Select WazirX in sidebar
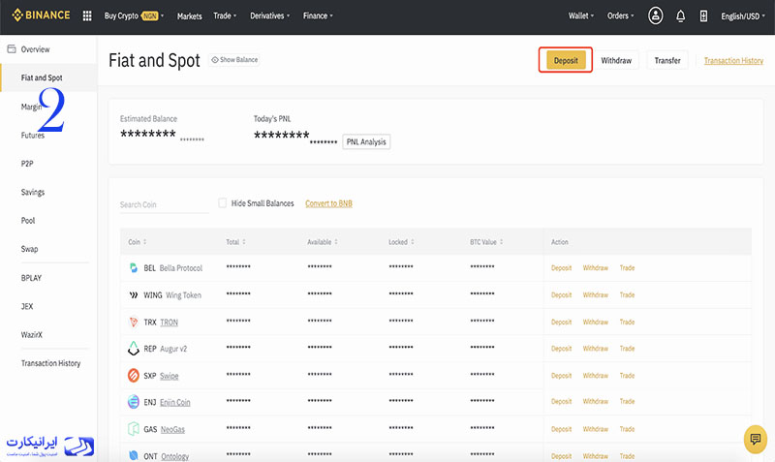Viewport: 775px width, 462px height. coord(32,334)
